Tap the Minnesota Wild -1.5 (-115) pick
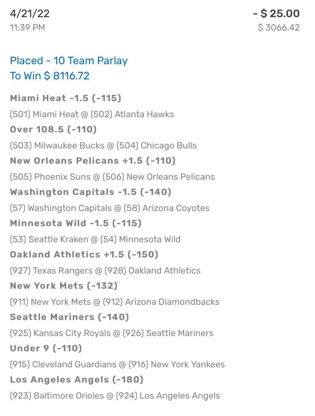 (x=76, y=223)
